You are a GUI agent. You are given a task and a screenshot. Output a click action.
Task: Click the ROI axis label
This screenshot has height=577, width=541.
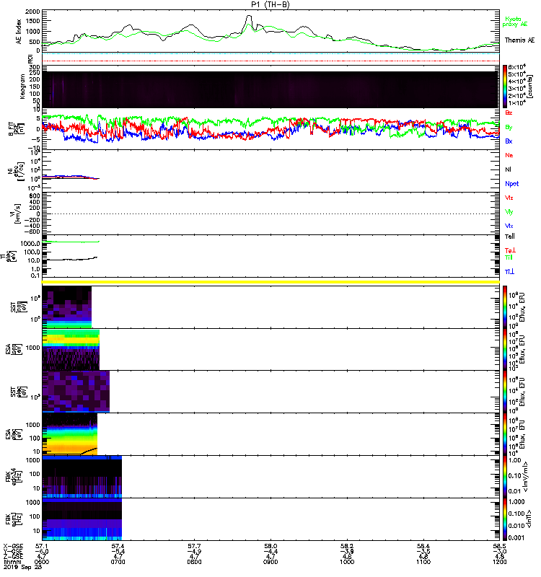tap(30, 59)
